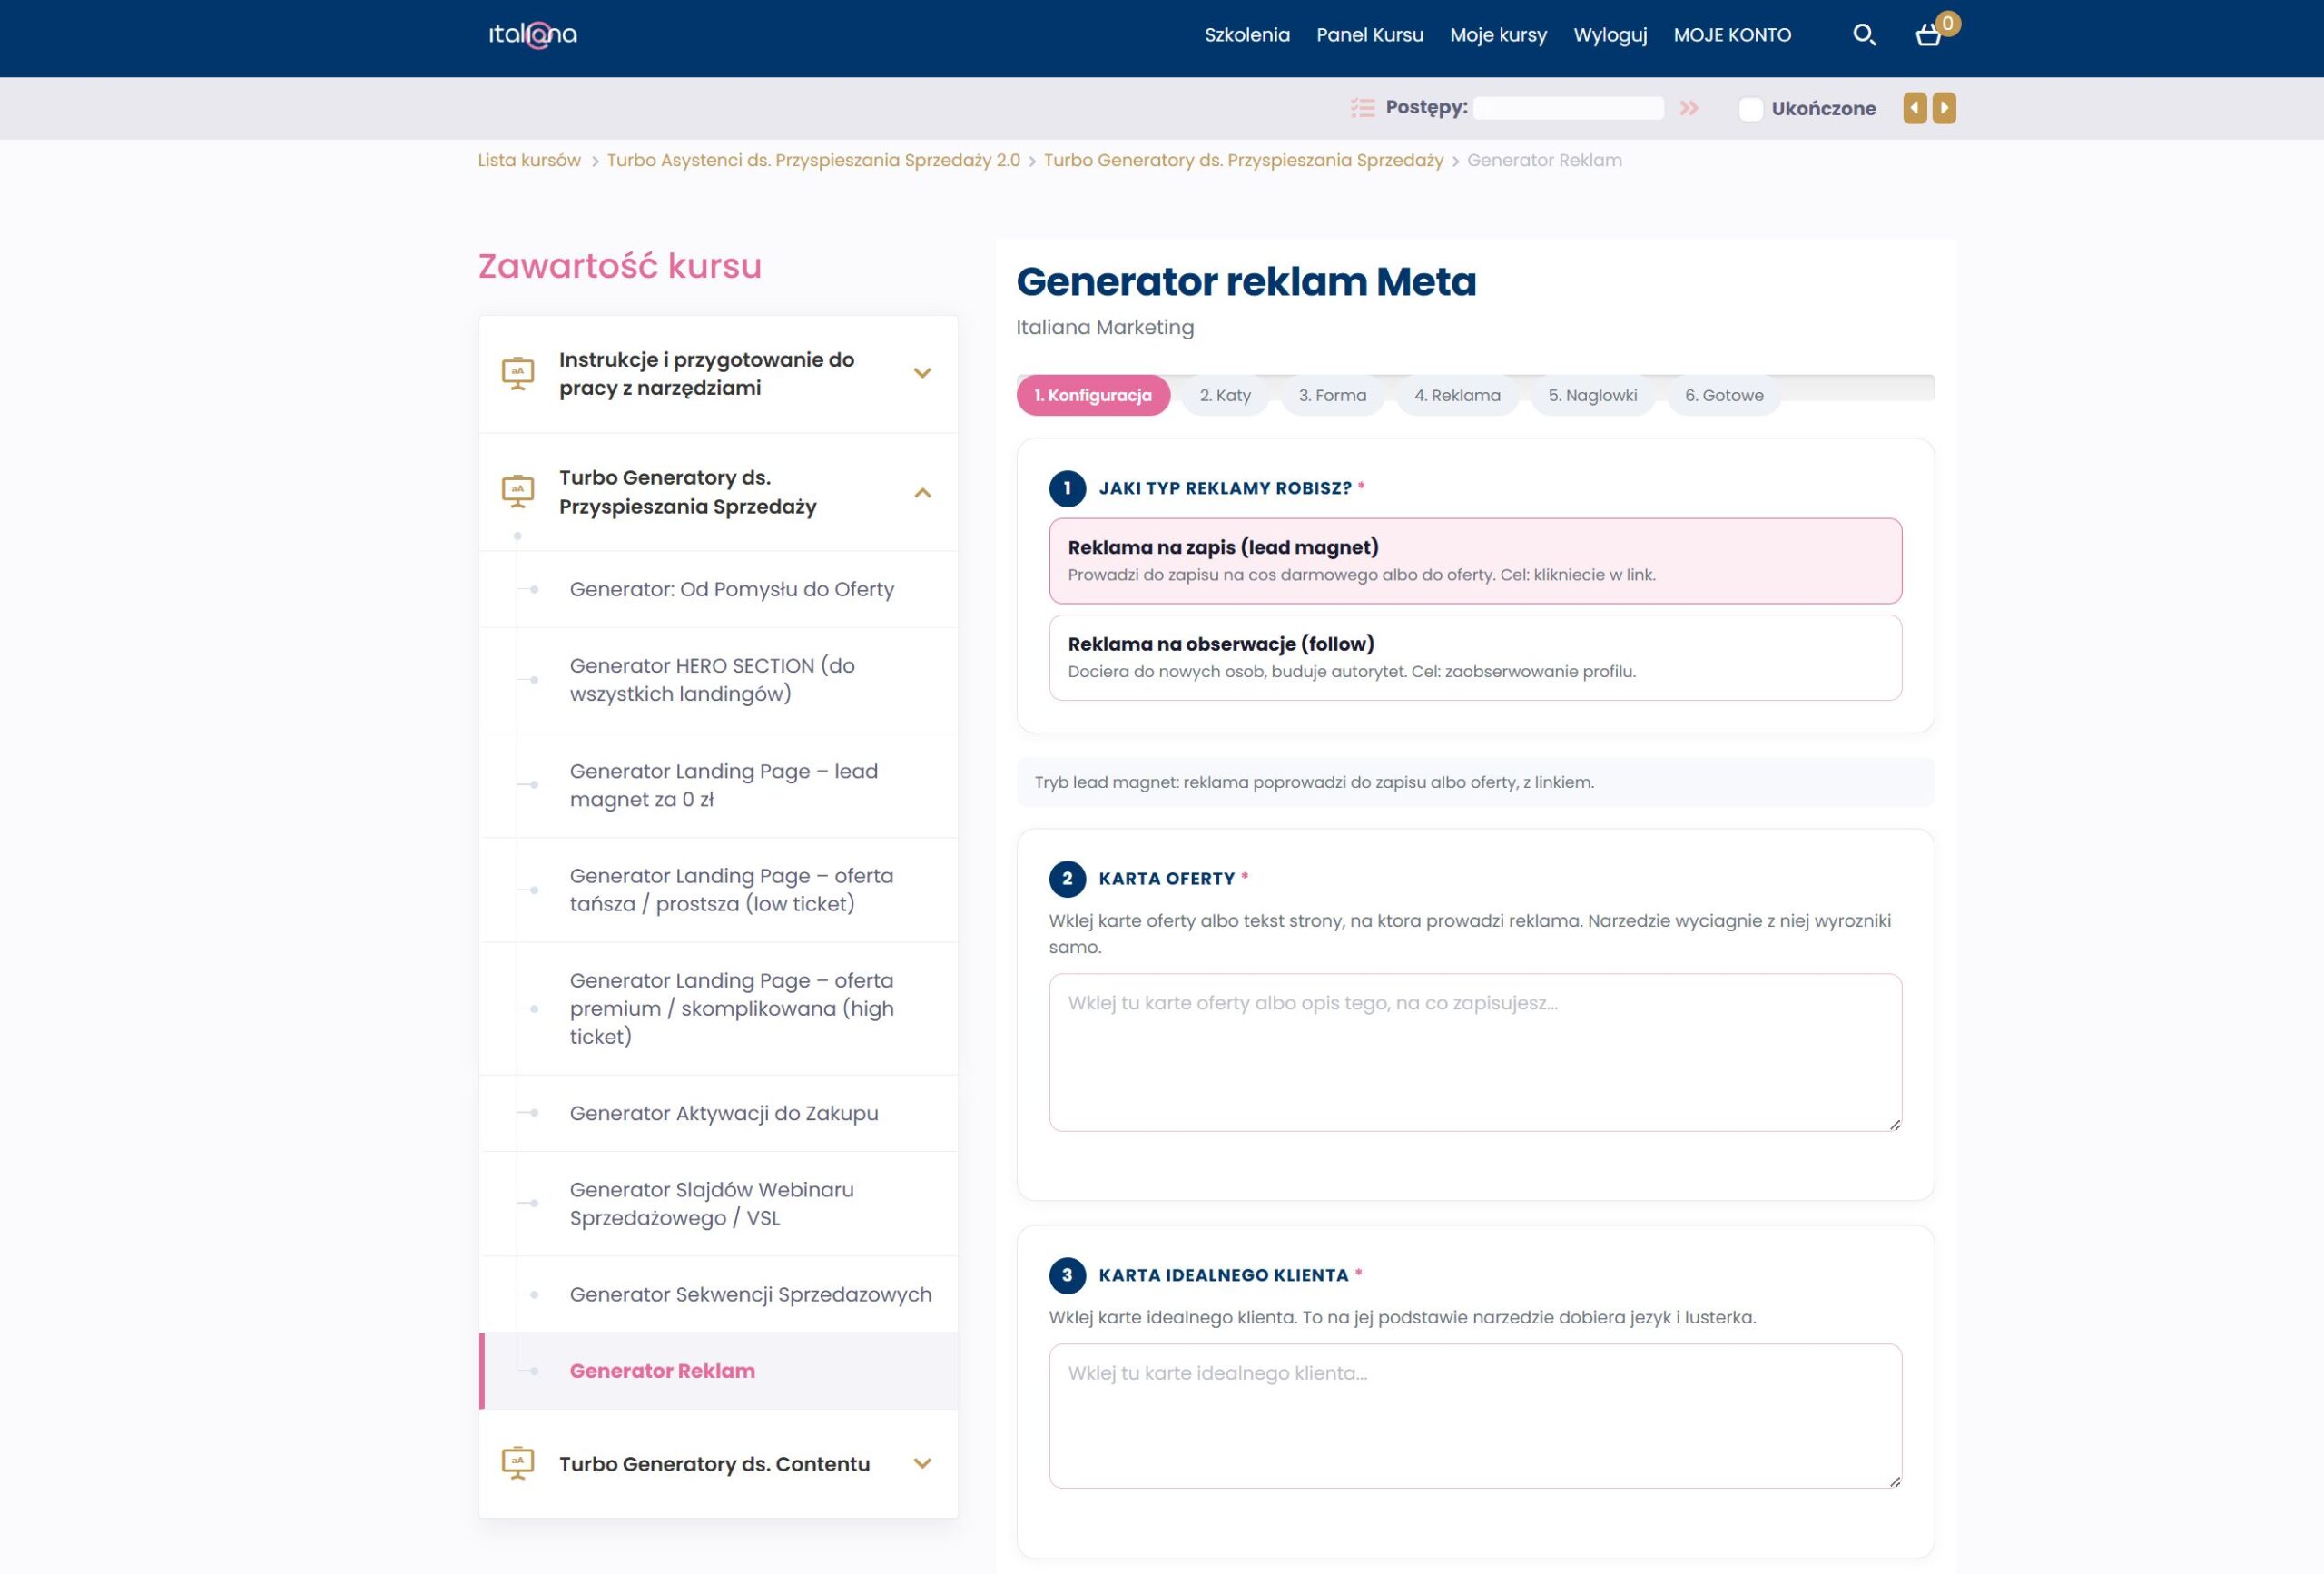Screen dimensions: 2324x1574
Task: Collapse Turbo Generatory ds. Przyspieszania Sprzedaży chevron
Action: [922, 493]
